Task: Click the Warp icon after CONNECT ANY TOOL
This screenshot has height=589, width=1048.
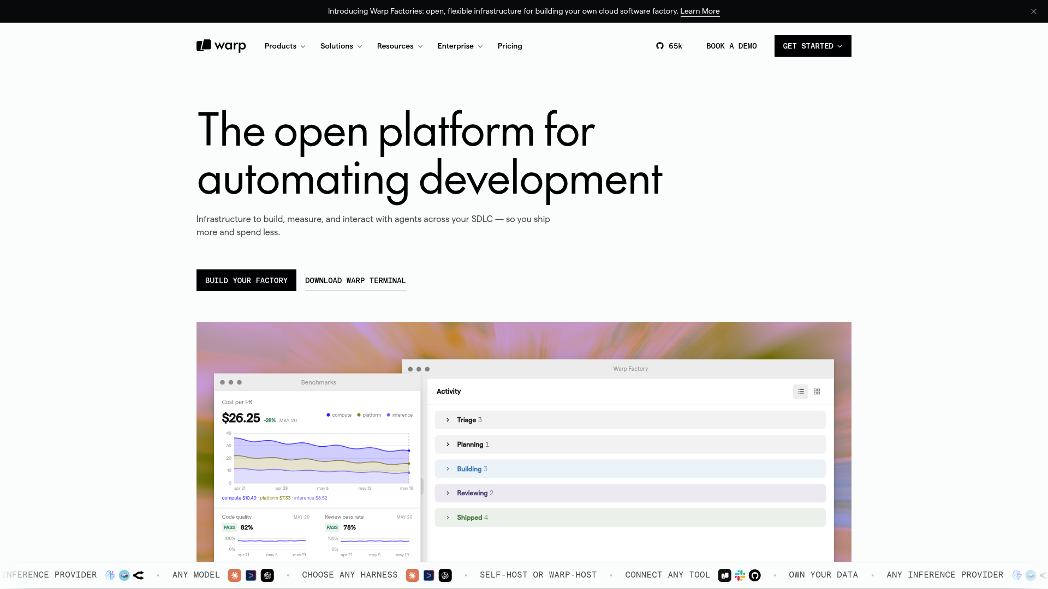Action: coord(725,575)
